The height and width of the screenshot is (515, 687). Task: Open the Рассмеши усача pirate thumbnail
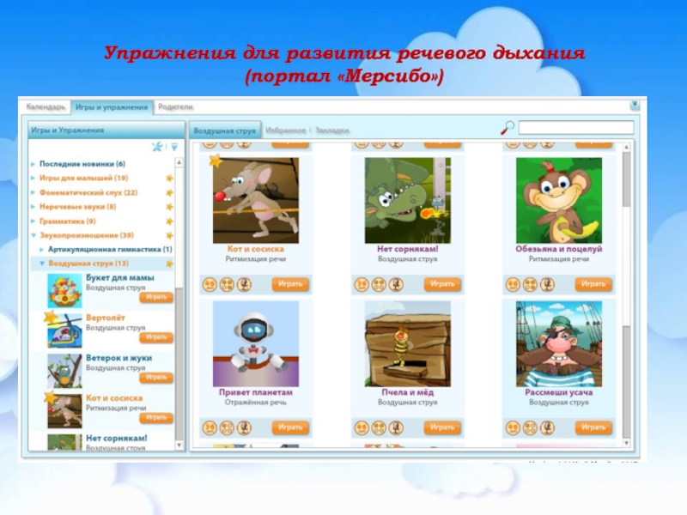559,344
